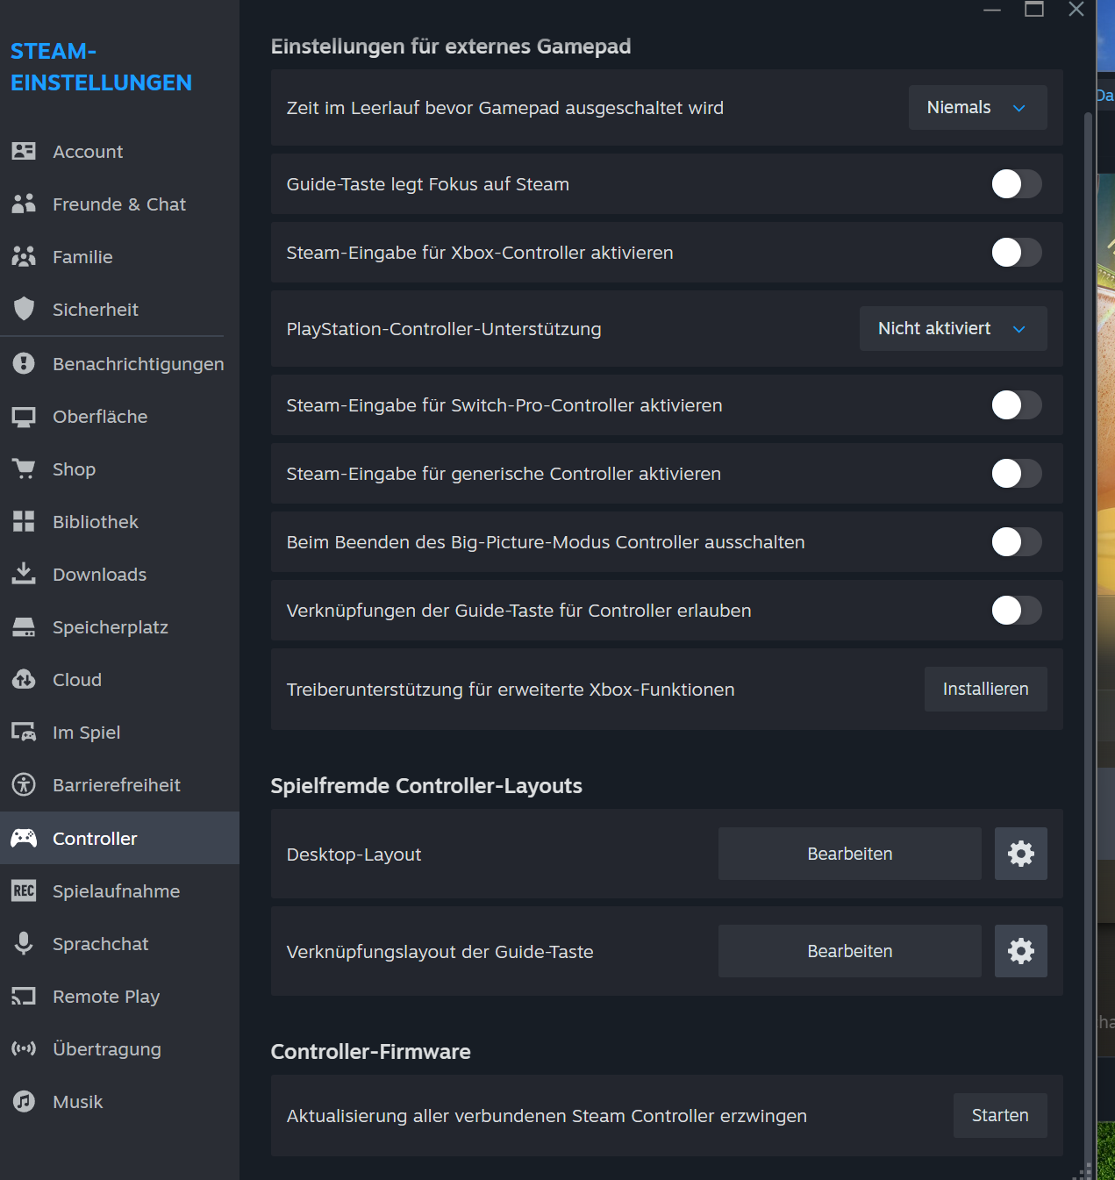Toggle Guide-Taste legt Fokus auf Steam
Screen dimensions: 1115x1180
pyautogui.click(x=1017, y=184)
